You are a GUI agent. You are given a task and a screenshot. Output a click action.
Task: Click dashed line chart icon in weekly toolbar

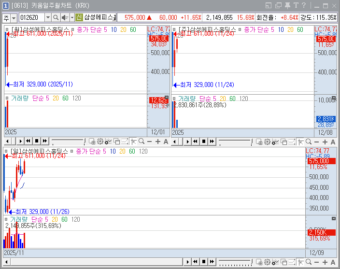[292, 142]
